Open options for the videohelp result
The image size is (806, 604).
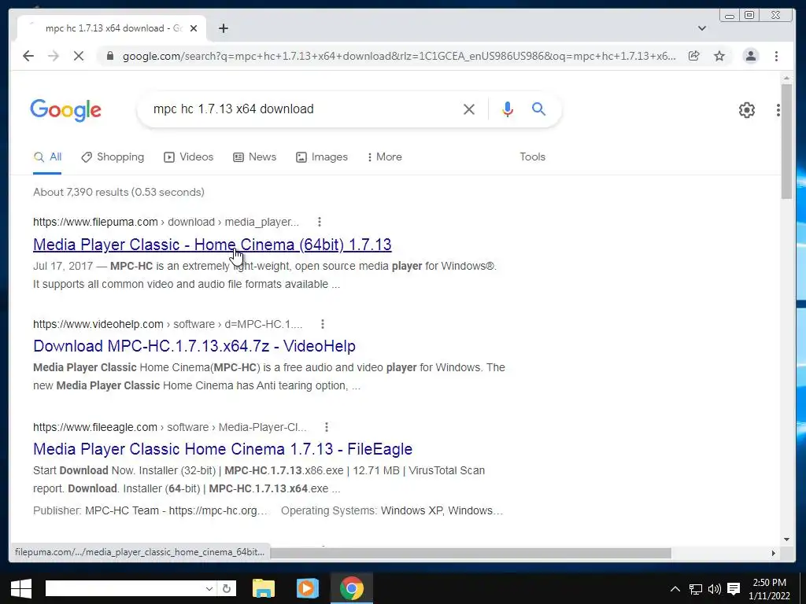tap(322, 324)
